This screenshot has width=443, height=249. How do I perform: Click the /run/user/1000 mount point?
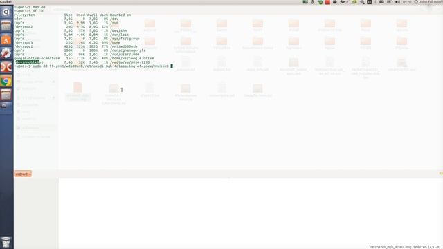point(125,54)
